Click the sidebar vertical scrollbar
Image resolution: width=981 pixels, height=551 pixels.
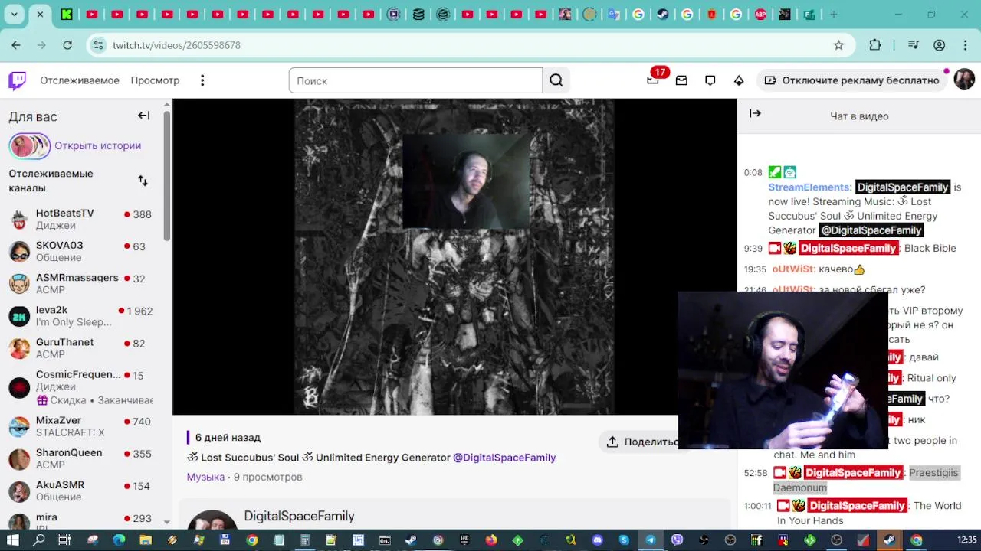167,176
